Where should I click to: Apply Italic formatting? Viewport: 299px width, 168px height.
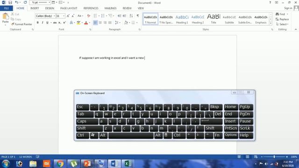pos(43,23)
